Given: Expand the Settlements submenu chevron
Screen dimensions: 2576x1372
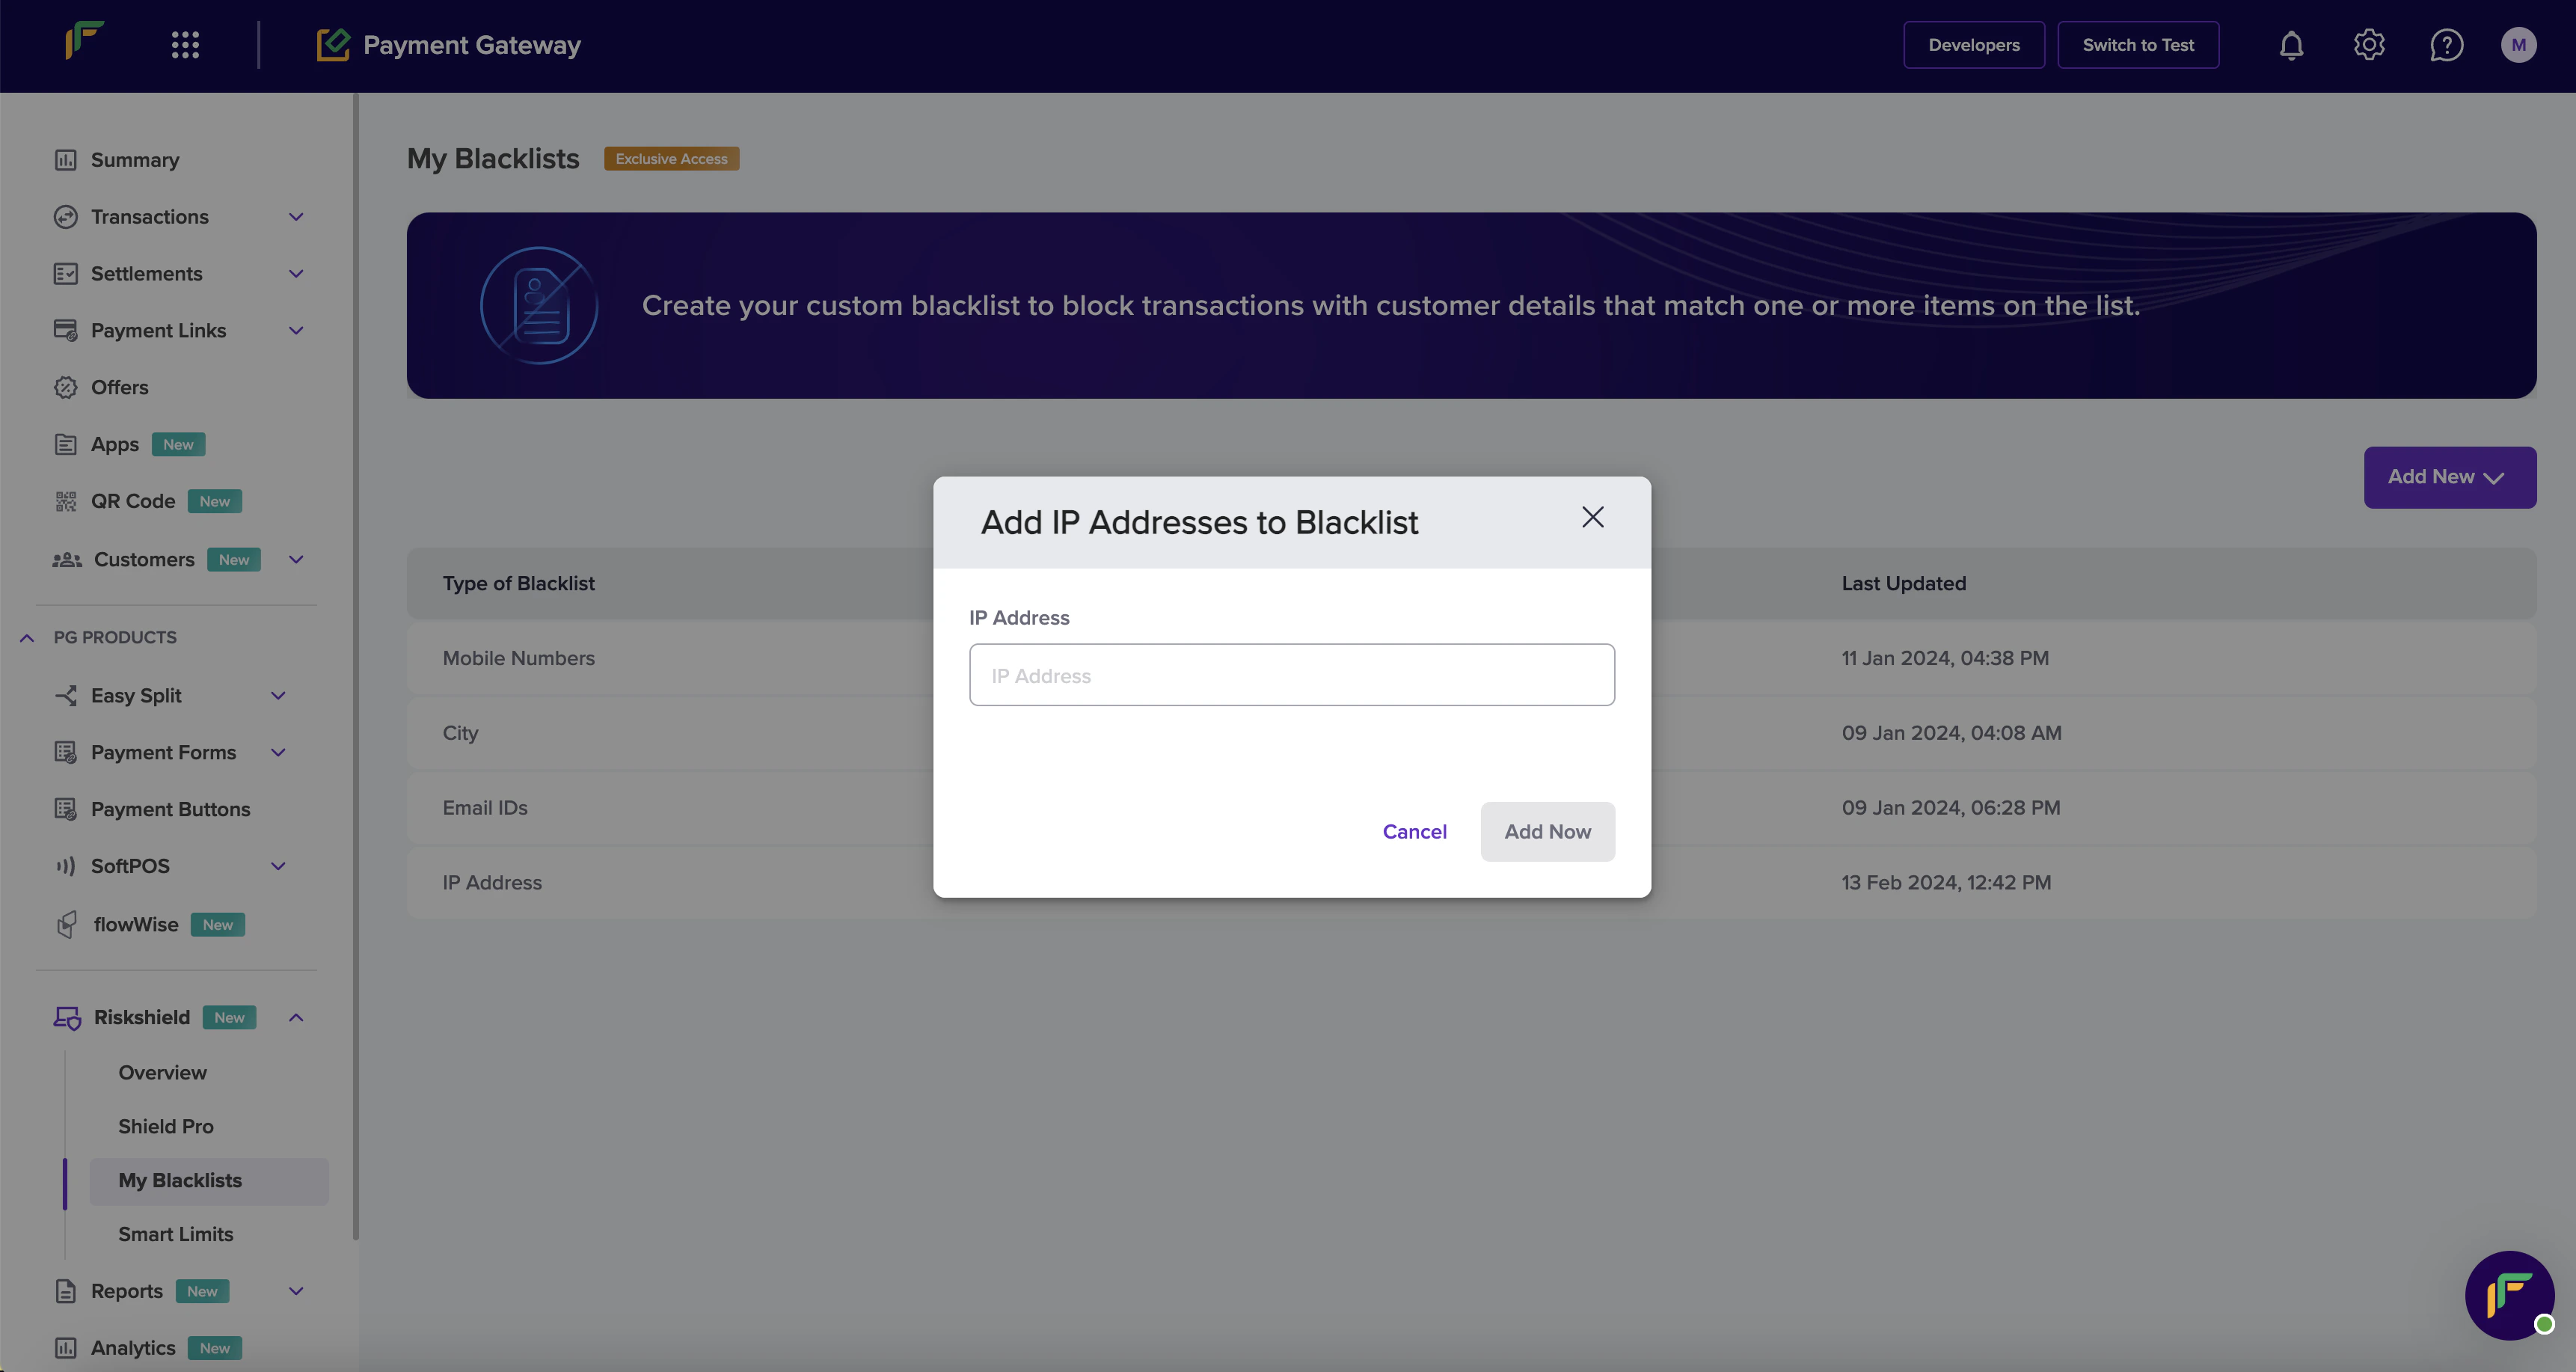Looking at the screenshot, I should pyautogui.click(x=296, y=274).
